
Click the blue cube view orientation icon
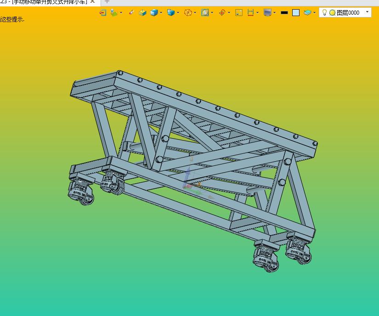(x=170, y=12)
